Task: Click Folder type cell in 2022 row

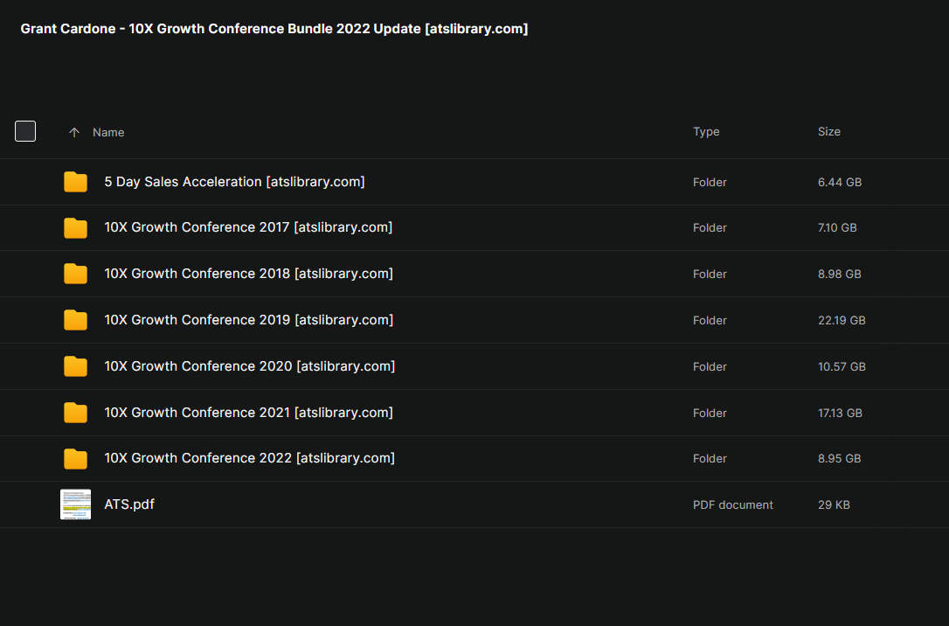Action: [x=710, y=459]
